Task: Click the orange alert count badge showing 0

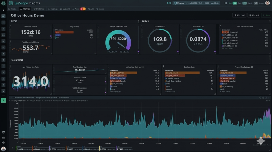Action: pos(84,9)
